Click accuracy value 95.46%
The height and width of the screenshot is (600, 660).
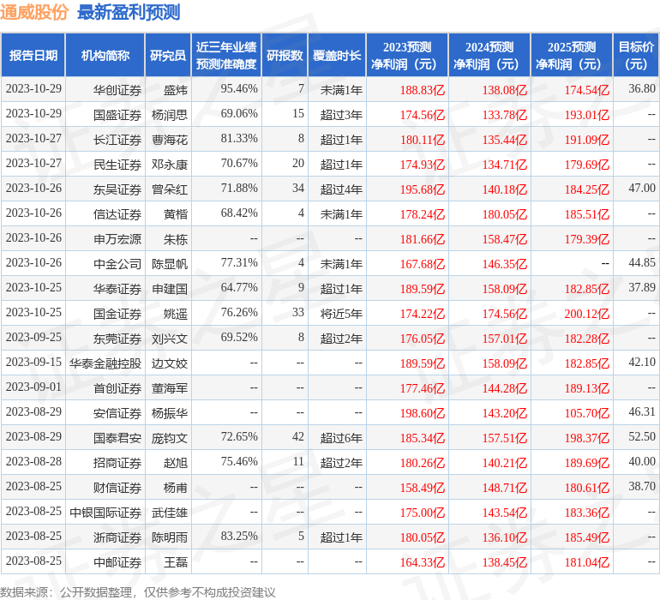(x=239, y=89)
